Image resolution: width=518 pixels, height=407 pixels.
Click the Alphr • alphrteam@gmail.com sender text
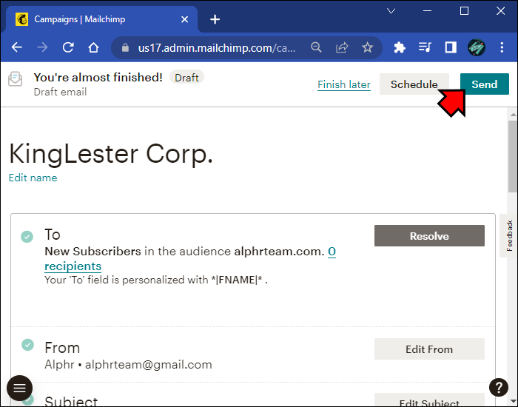click(128, 365)
